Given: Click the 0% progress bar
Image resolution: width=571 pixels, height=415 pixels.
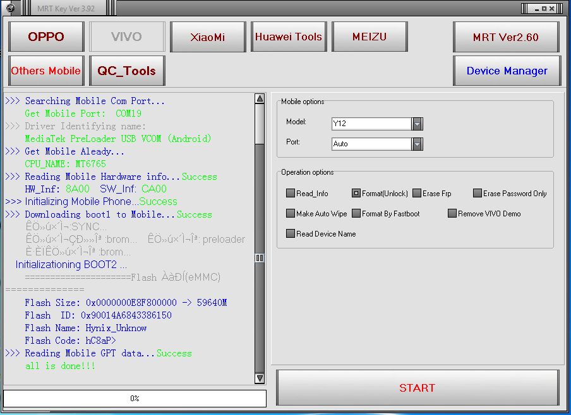Looking at the screenshot, I should 135,399.
